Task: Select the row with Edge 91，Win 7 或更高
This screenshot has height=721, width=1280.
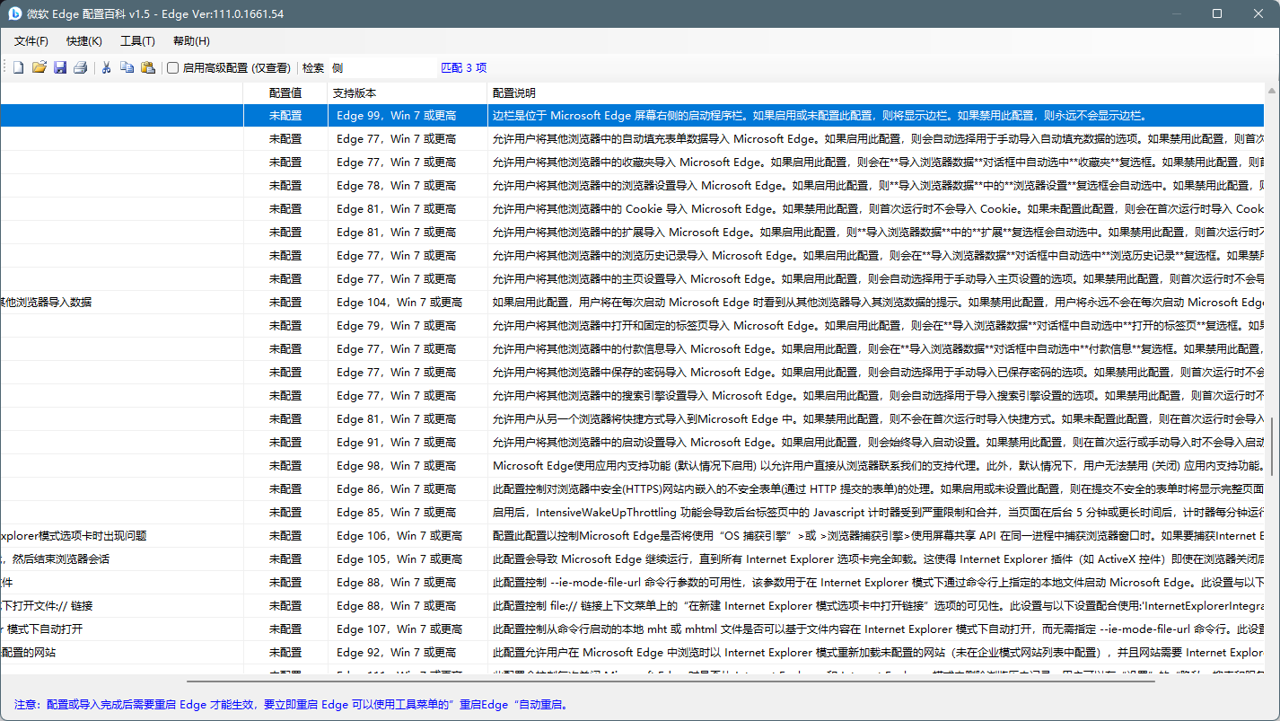Action: [632, 443]
